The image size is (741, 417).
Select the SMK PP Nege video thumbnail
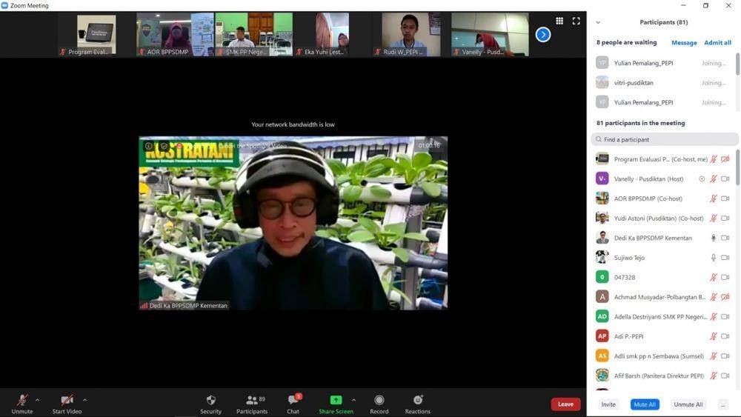pos(253,35)
